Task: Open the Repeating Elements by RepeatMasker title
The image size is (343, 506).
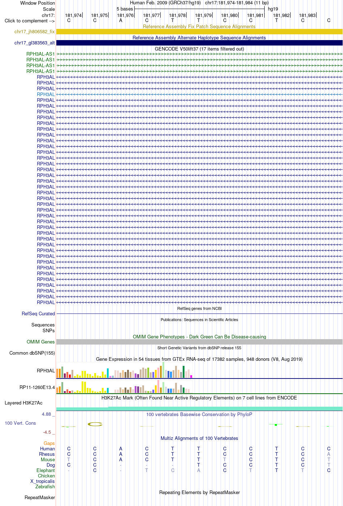Action: pyautogui.click(x=199, y=493)
